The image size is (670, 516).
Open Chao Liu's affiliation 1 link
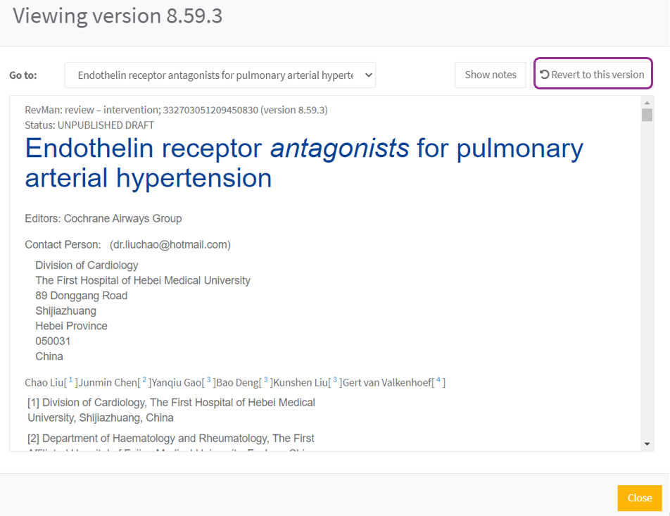click(71, 381)
